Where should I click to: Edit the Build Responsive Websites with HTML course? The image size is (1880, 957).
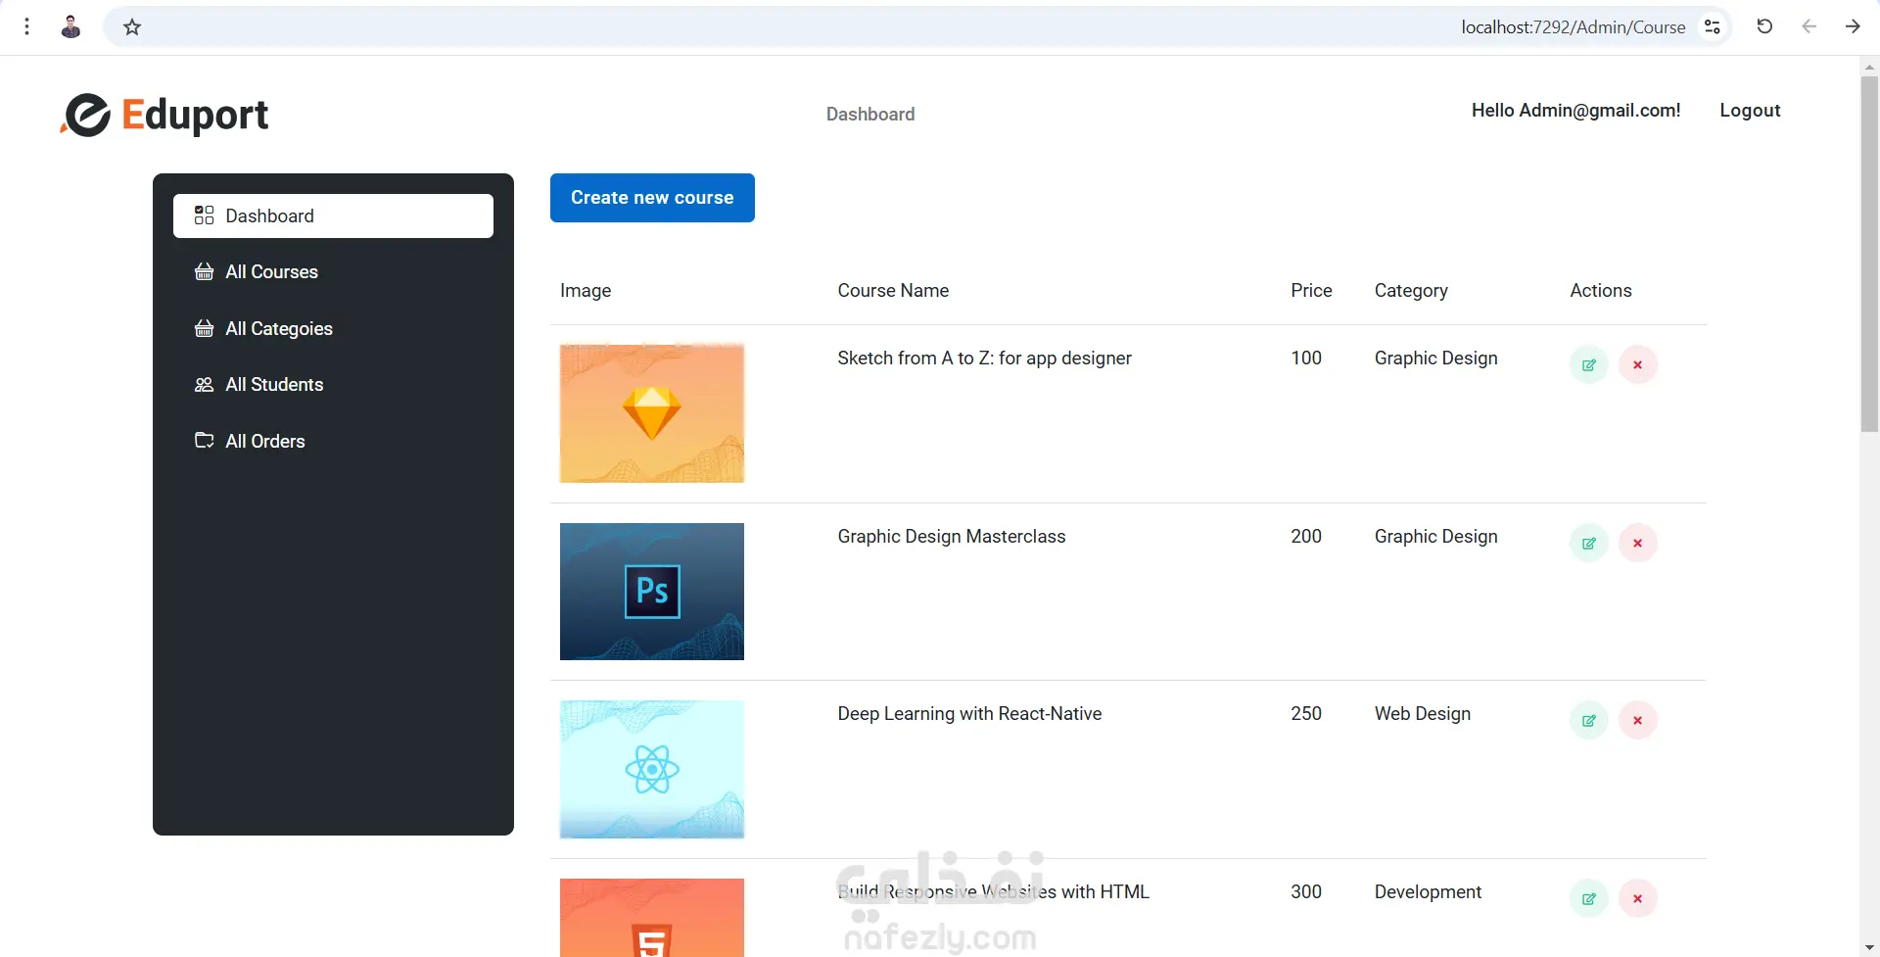click(1589, 899)
